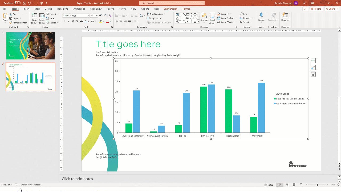Expand Text Direction options
This screenshot has width=341, height=192.
click(x=156, y=14)
